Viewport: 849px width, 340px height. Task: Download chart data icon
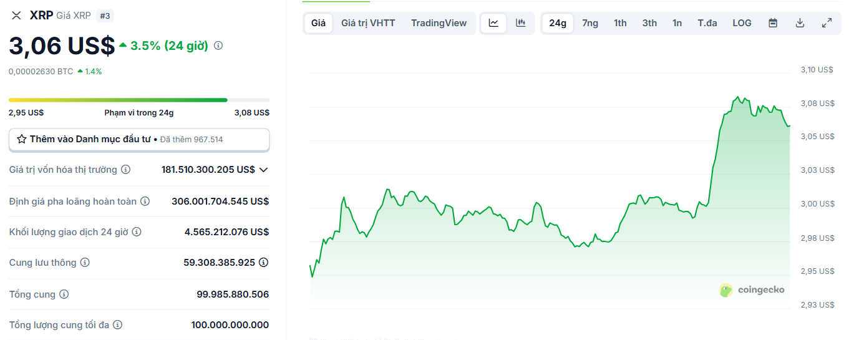point(800,23)
